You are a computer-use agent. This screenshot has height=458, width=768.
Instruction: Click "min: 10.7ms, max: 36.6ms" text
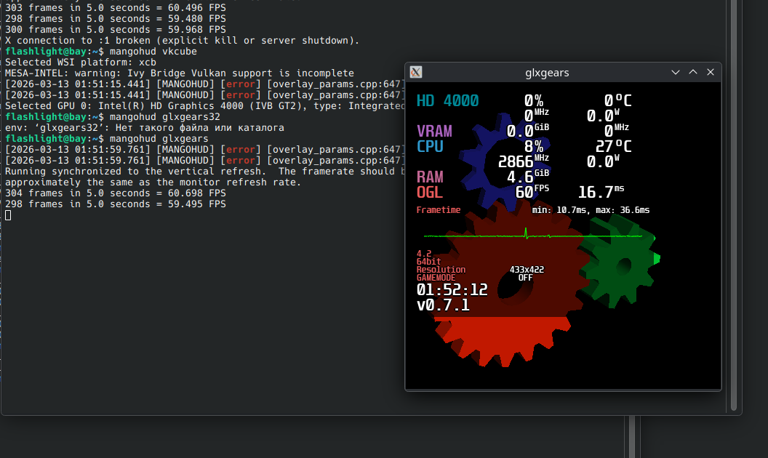(591, 210)
